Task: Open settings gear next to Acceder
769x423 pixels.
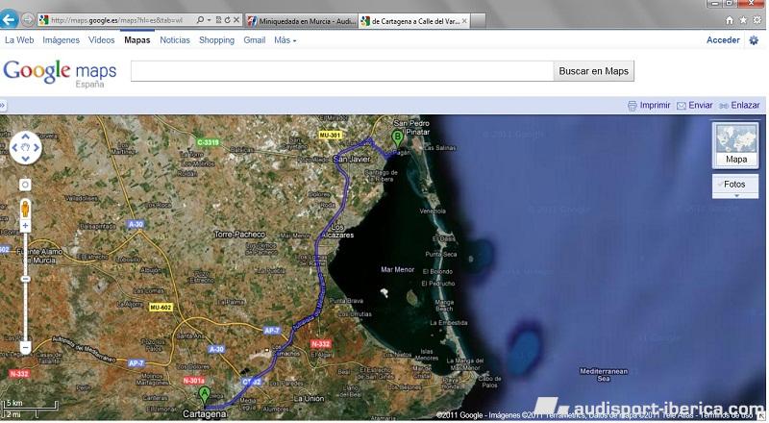Action: tap(753, 40)
